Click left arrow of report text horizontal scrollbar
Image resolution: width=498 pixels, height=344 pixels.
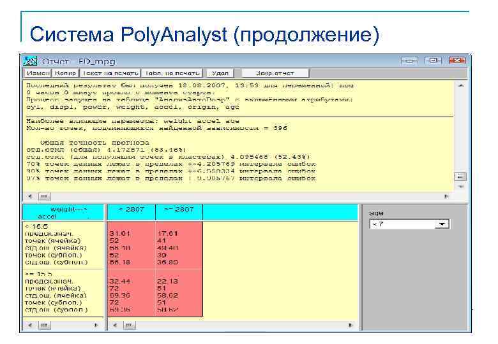pos(30,196)
